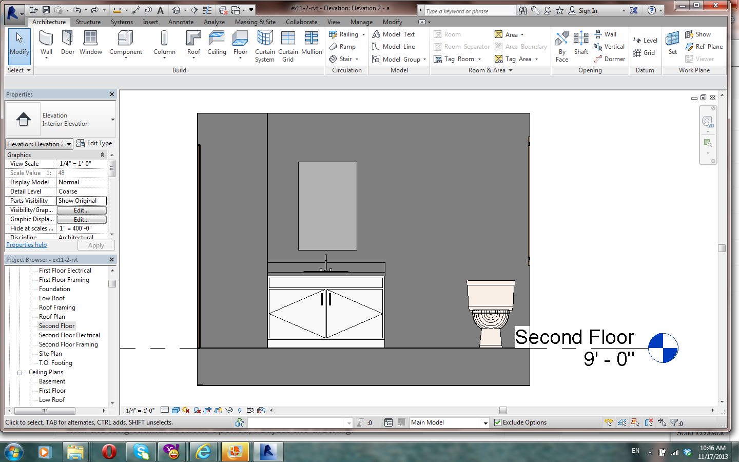This screenshot has height=462, width=739.
Task: Click the Graphic Display Options Edit button
Action: coord(82,220)
